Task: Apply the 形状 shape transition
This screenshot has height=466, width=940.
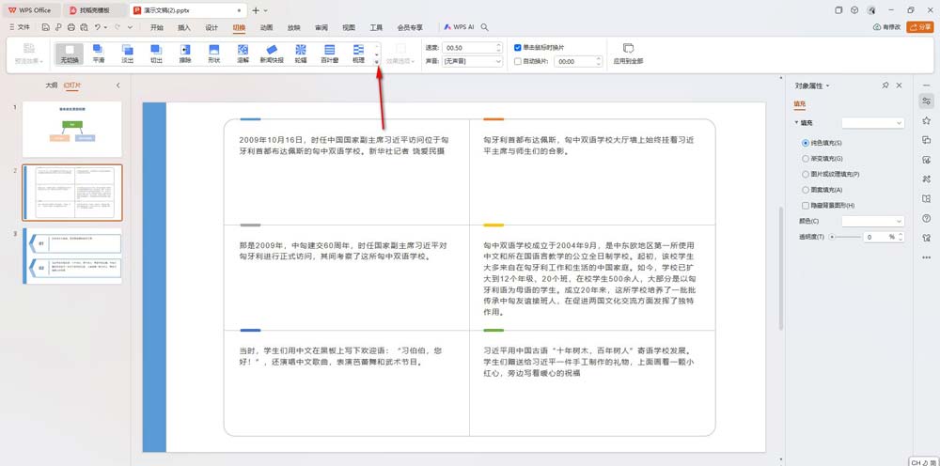Action: 214,54
